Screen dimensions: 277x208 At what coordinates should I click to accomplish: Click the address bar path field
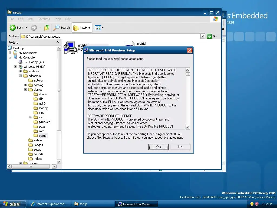coord(111,37)
